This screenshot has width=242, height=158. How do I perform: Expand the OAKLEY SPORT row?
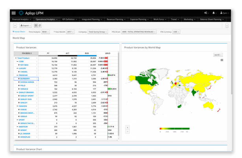(19, 96)
